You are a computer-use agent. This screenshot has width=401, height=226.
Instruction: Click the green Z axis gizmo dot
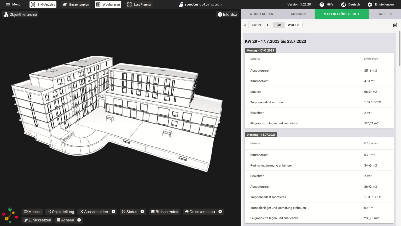pyautogui.click(x=10, y=209)
